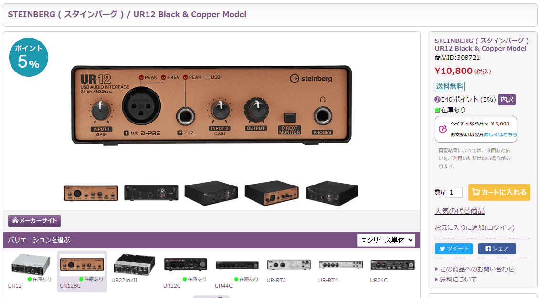
Task: Open 人気の代替商品 link
Action: click(x=460, y=211)
